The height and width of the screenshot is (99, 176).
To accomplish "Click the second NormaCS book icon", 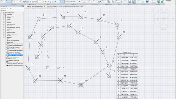I will tap(163, 2).
